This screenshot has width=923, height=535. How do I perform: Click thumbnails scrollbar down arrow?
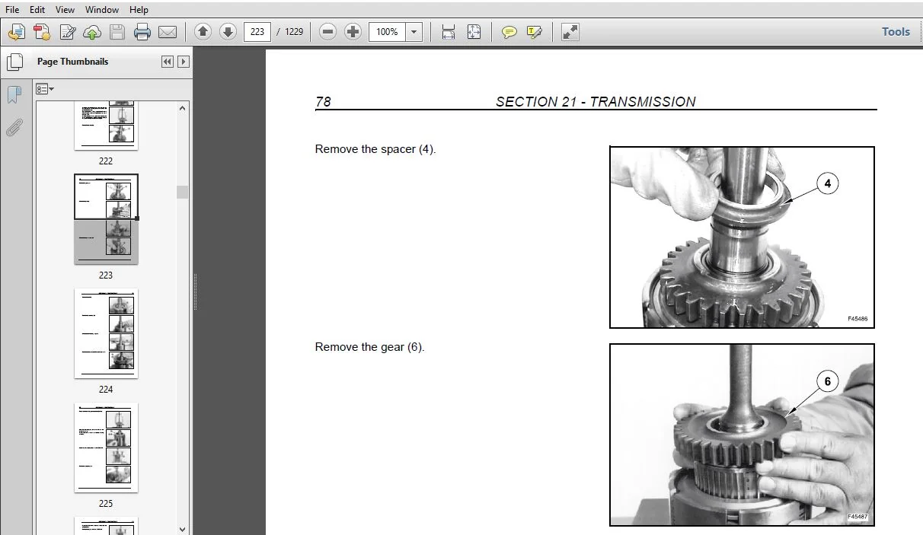183,529
